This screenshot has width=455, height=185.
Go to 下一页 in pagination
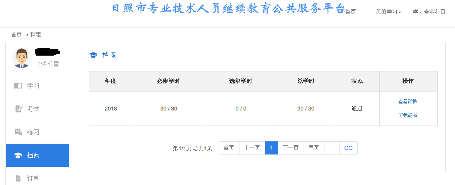pos(290,148)
